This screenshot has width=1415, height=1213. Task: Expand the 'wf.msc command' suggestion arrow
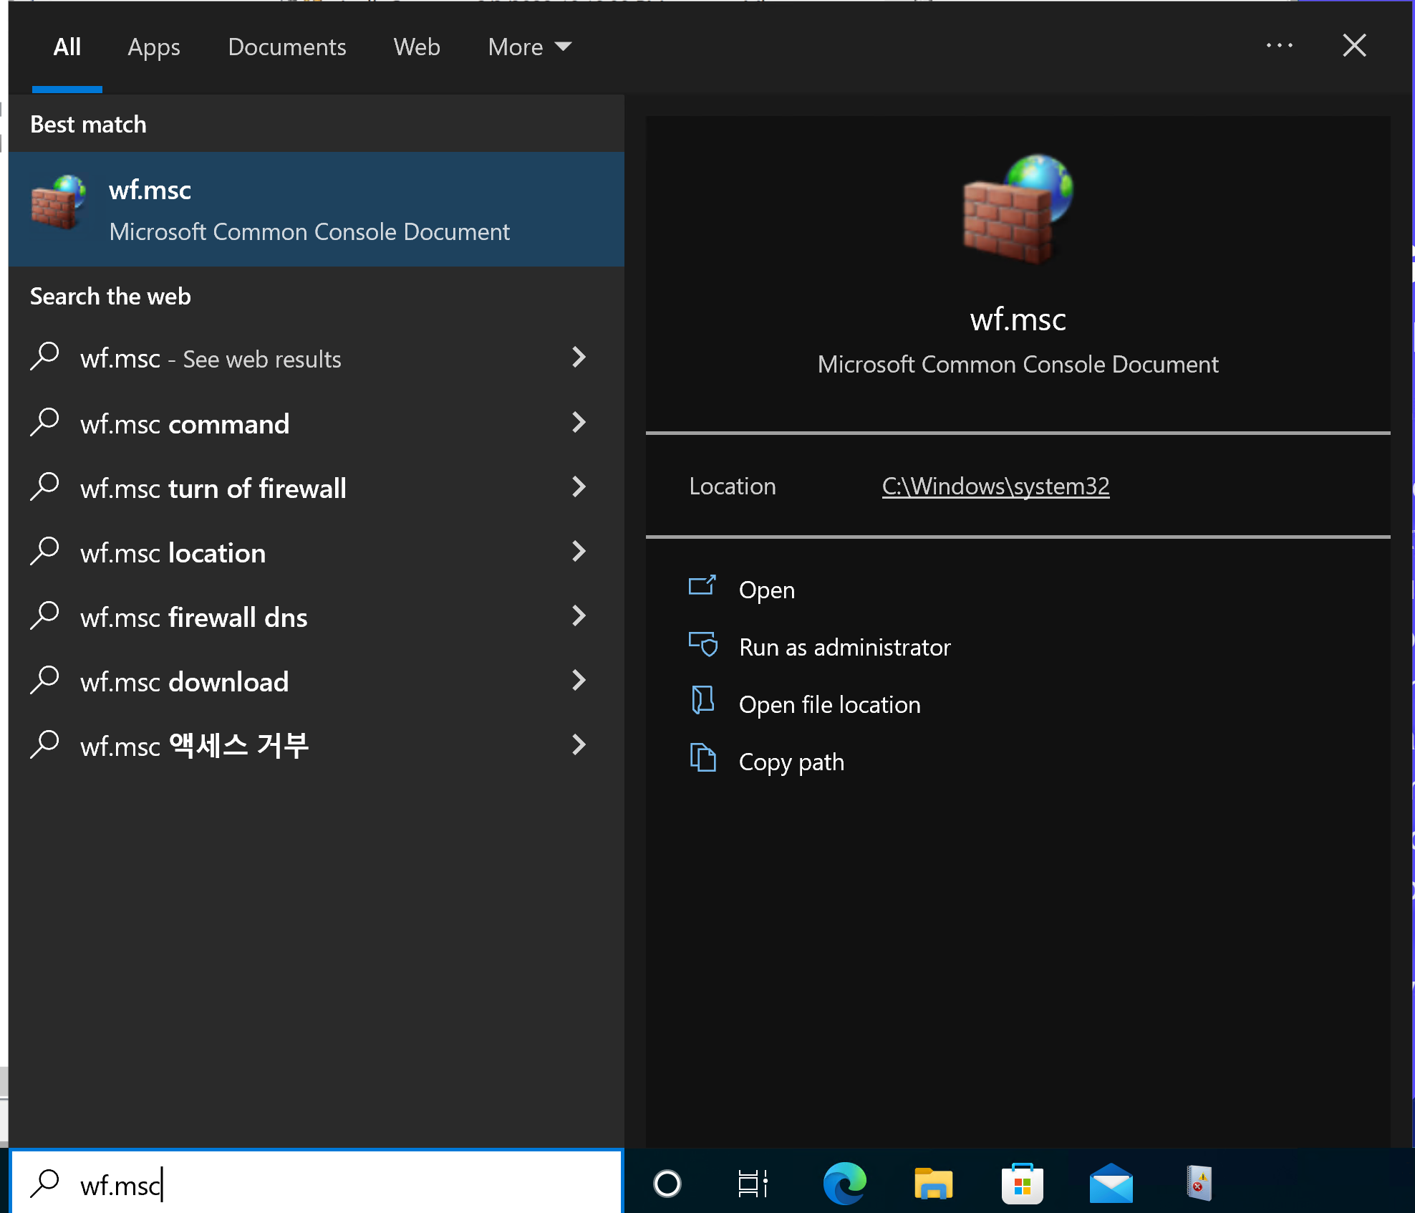(579, 423)
